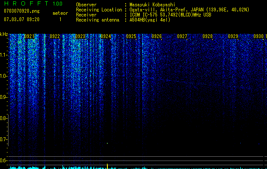Click the Receiver label

coord(86,15)
